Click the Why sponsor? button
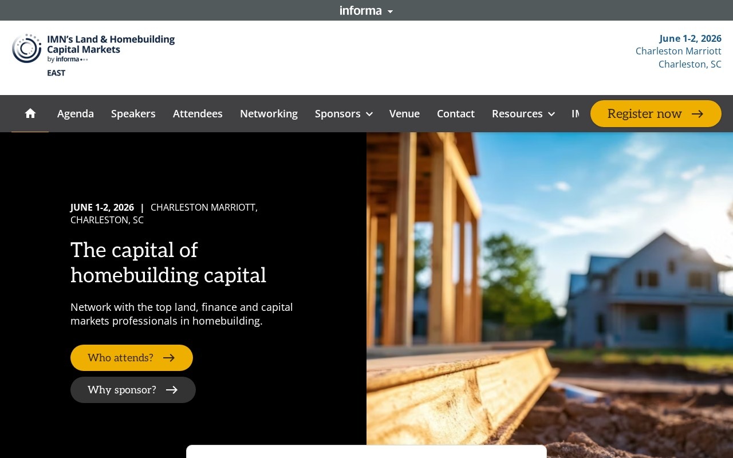Image resolution: width=733 pixels, height=458 pixels. (133, 390)
